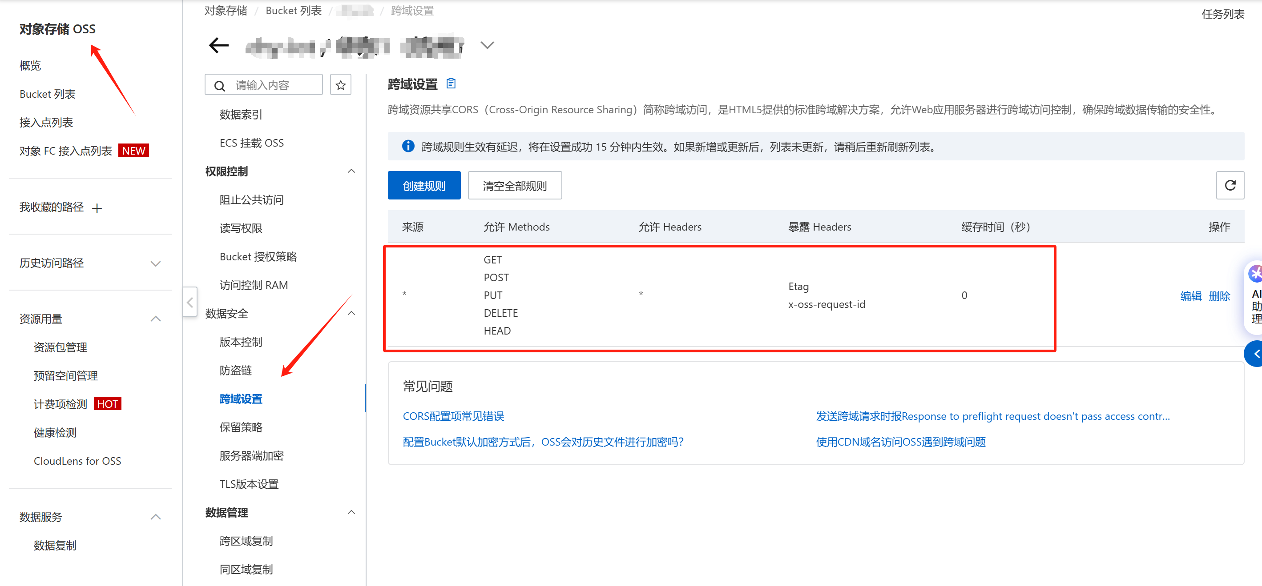Viewport: 1262px width, 586px height.
Task: Refresh the CORS rule list
Action: pyautogui.click(x=1230, y=185)
